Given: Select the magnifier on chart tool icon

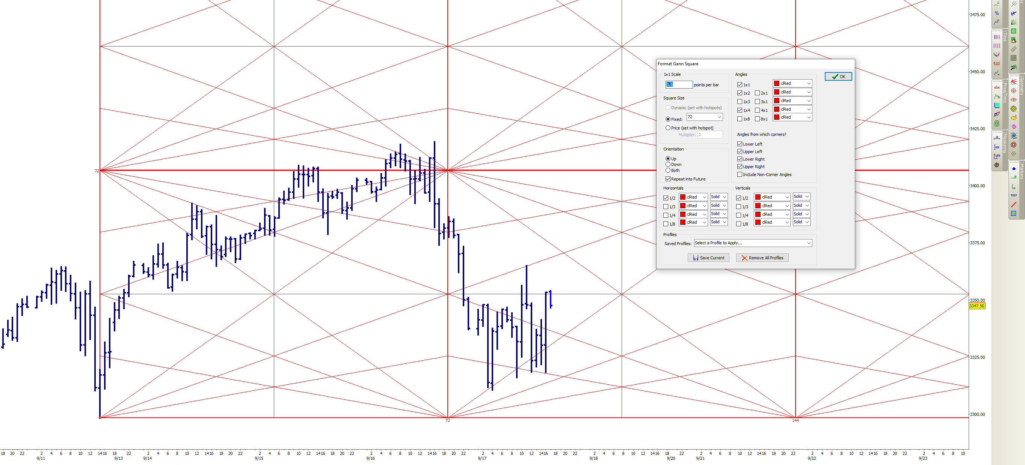Looking at the screenshot, I should (x=1013, y=67).
